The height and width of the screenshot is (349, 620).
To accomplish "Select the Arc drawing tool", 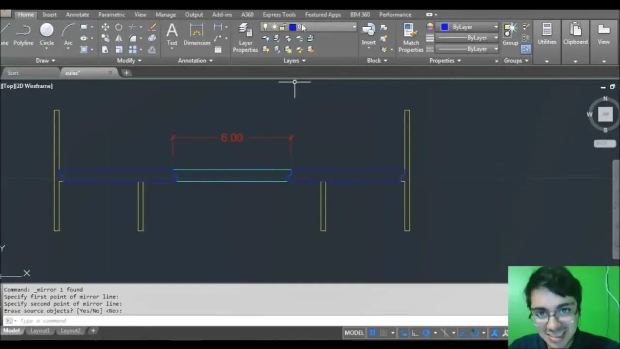I will (x=68, y=34).
